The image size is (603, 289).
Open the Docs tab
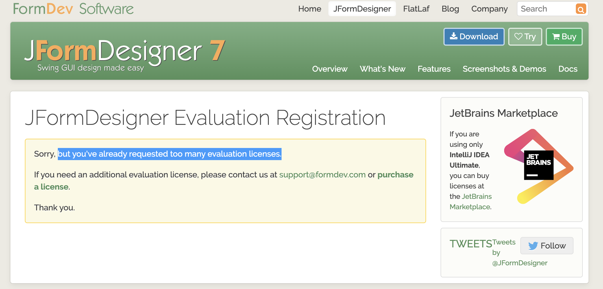pyautogui.click(x=568, y=69)
